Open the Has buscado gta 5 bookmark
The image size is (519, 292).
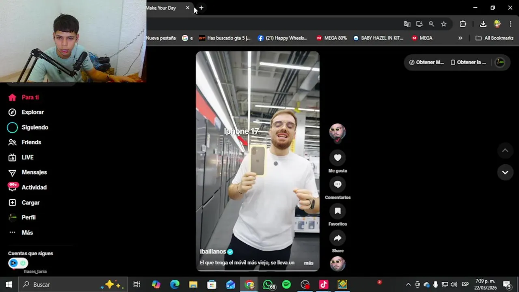point(225,38)
